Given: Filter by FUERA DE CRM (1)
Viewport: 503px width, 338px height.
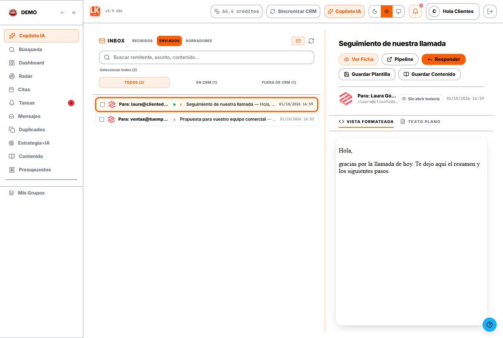Looking at the screenshot, I should pos(279,83).
